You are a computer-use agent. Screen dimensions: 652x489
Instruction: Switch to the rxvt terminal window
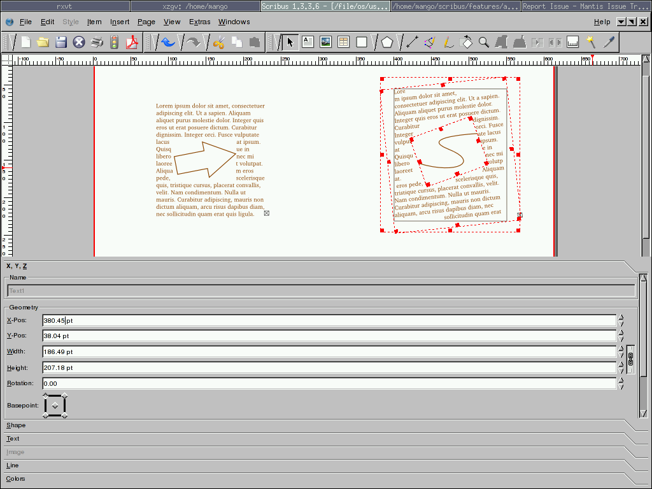pyautogui.click(x=64, y=6)
